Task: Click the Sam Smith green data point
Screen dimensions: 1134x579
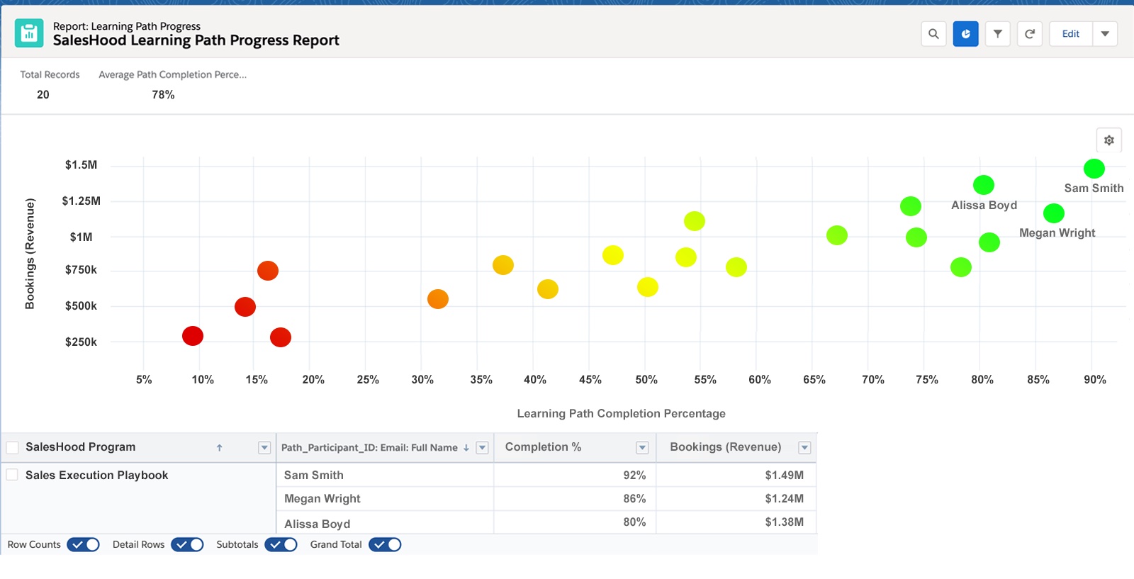Action: coord(1094,169)
